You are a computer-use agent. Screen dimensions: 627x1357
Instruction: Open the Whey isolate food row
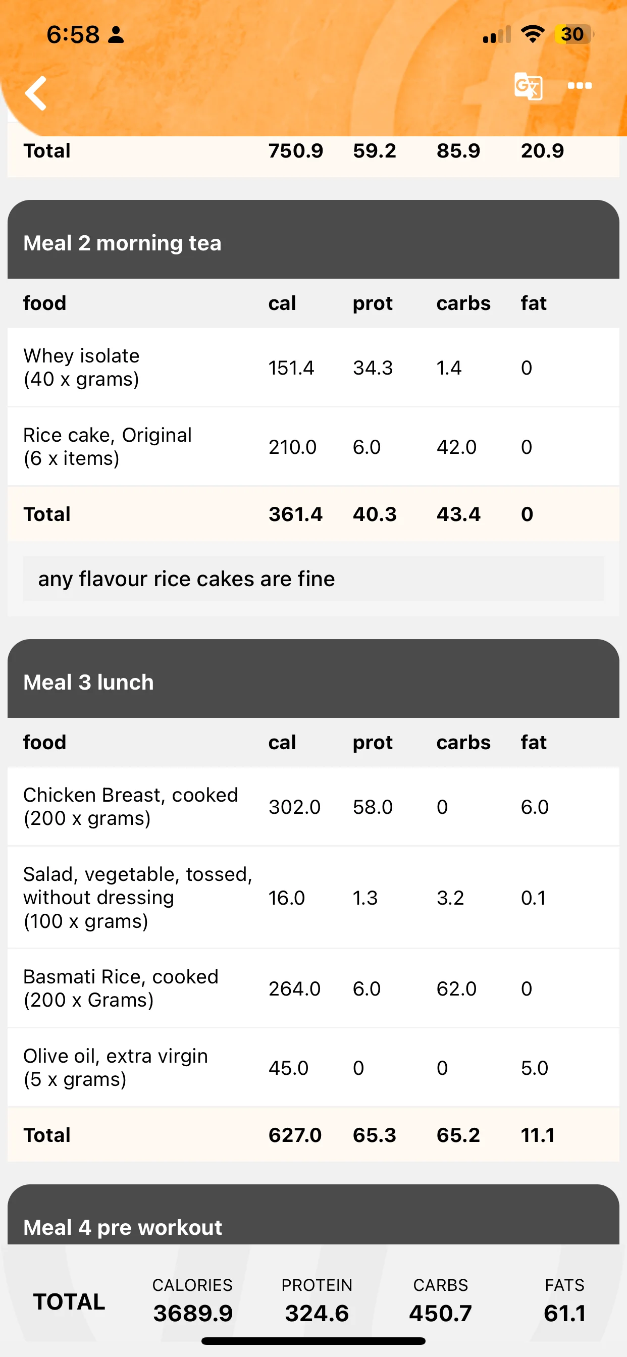(x=313, y=368)
